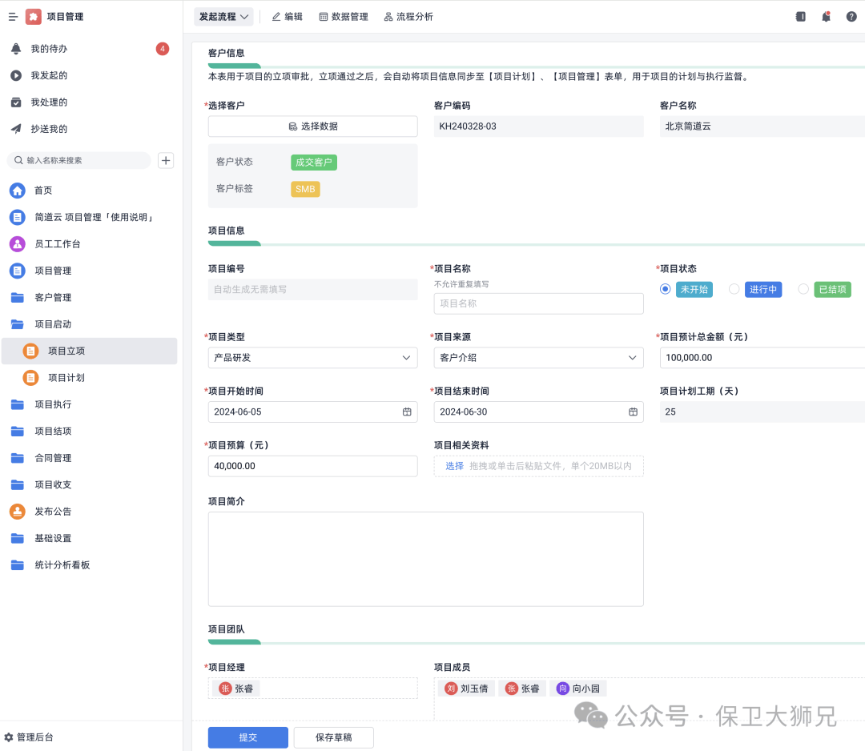Click the 保存草稿 button

(x=333, y=737)
